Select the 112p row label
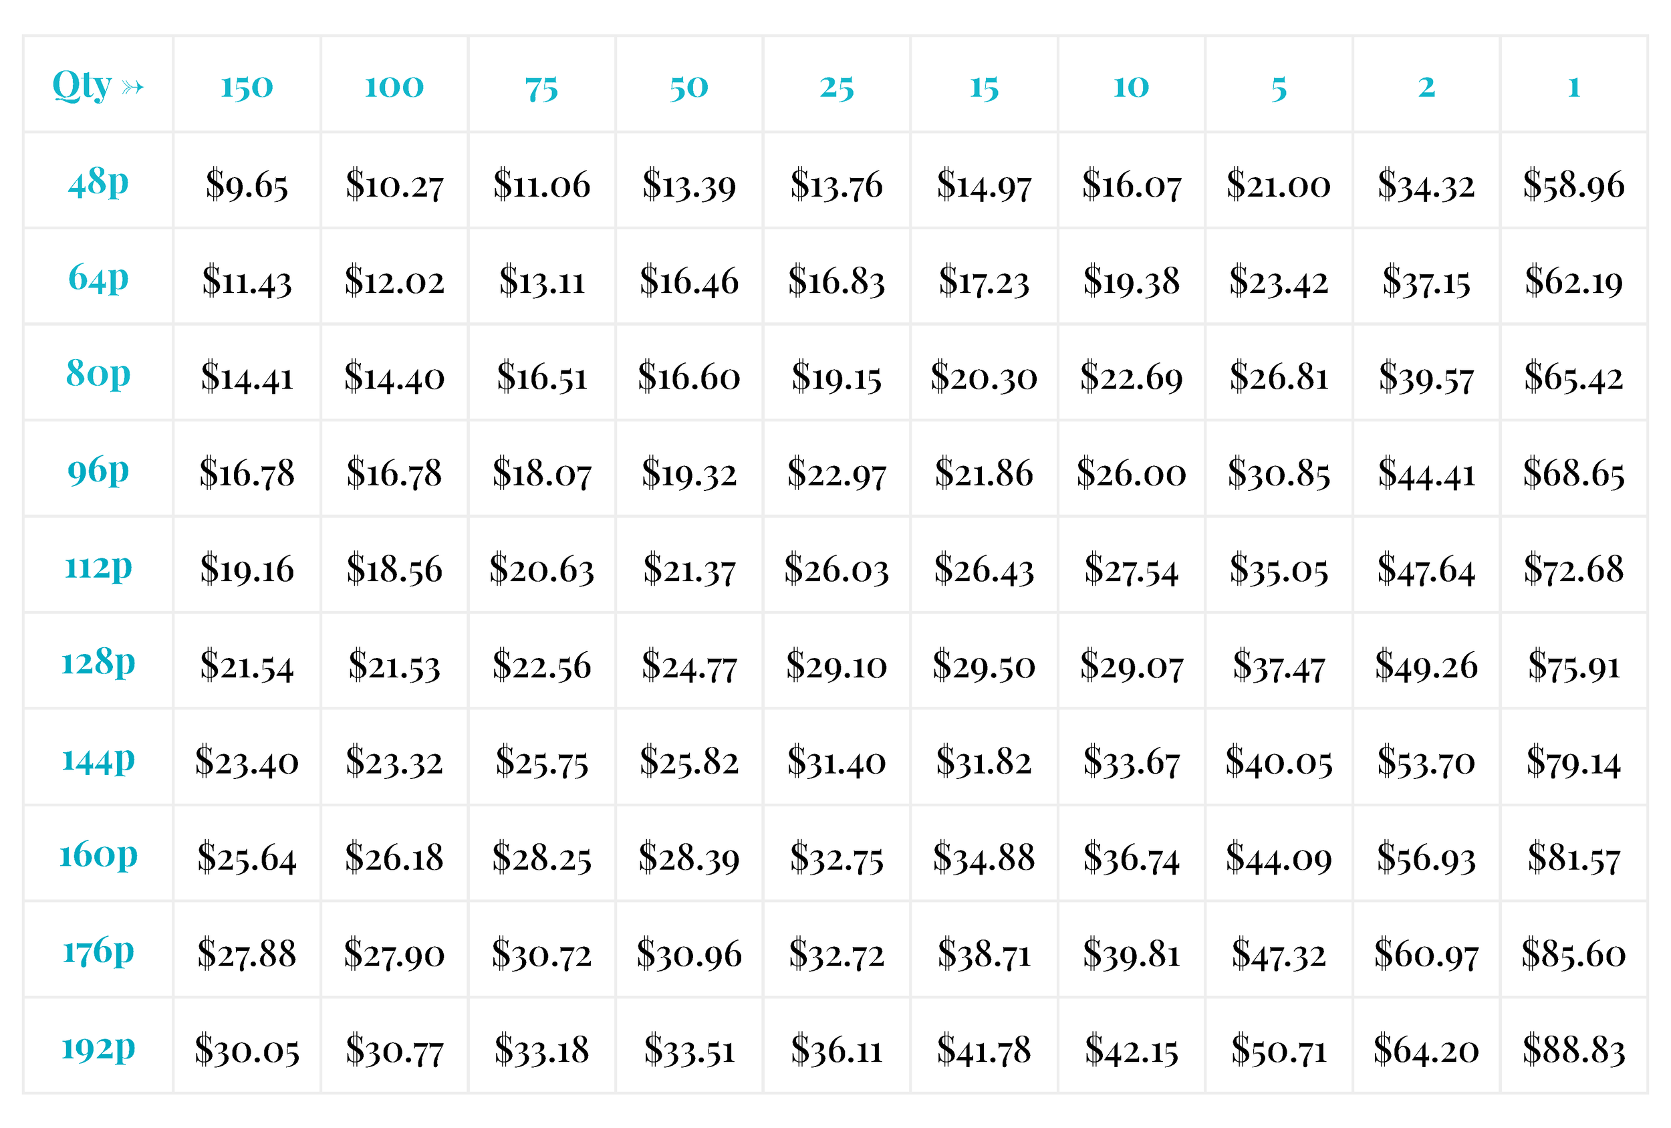 [98, 566]
